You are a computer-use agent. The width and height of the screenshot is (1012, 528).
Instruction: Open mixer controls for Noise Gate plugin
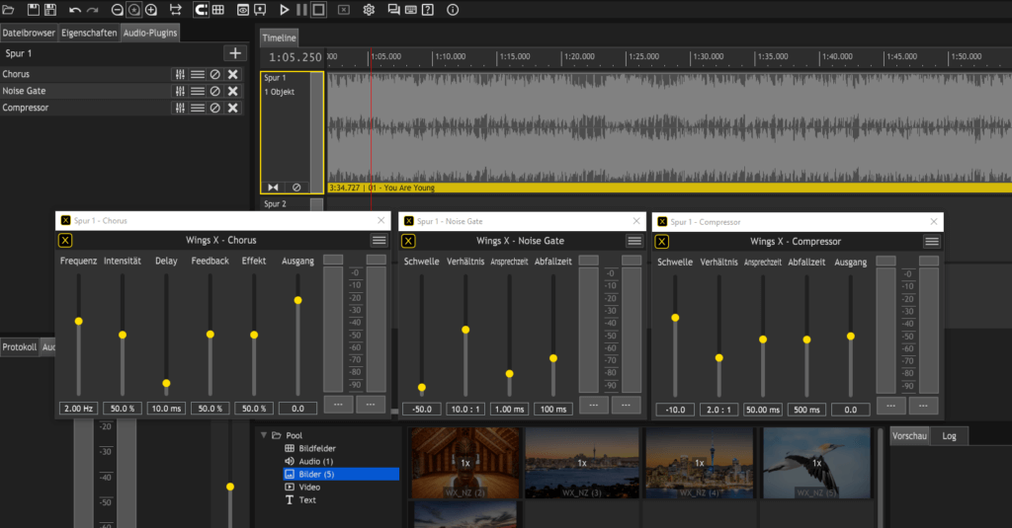(x=180, y=91)
